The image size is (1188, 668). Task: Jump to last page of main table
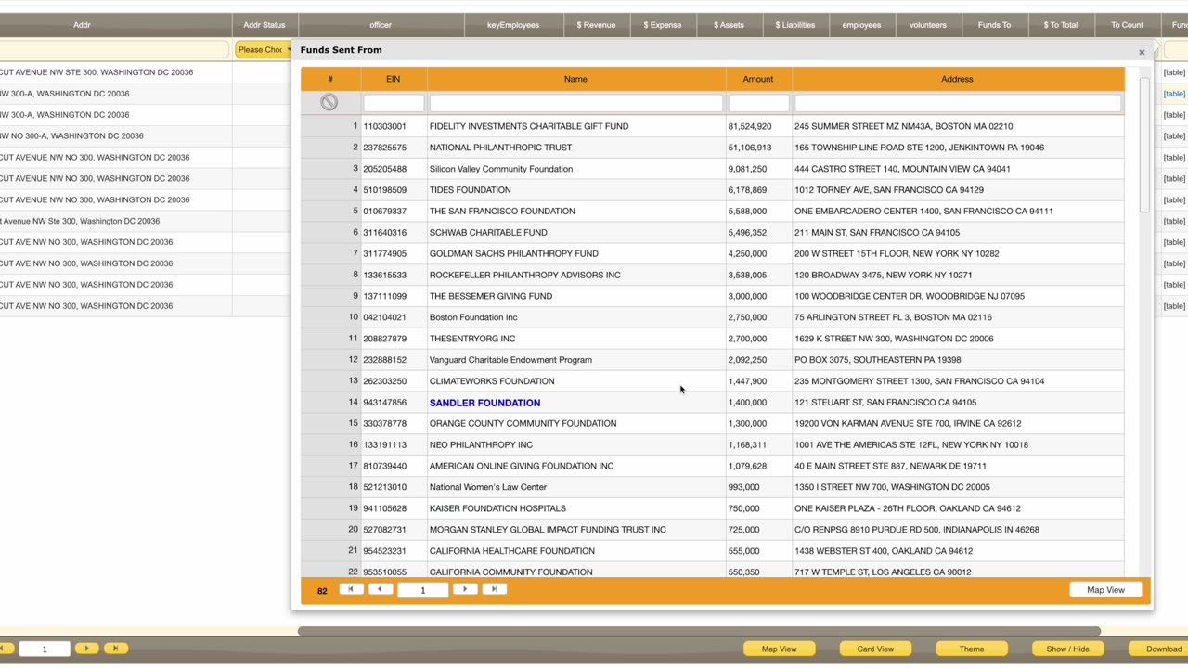(x=116, y=649)
